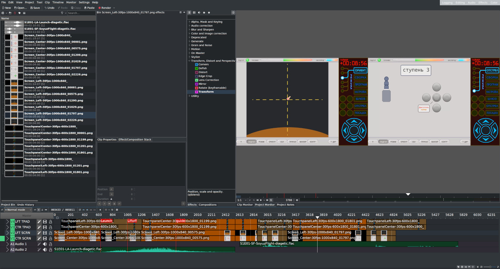Click the bin filter funnel icon
The image size is (500, 269).
tap(62, 13)
